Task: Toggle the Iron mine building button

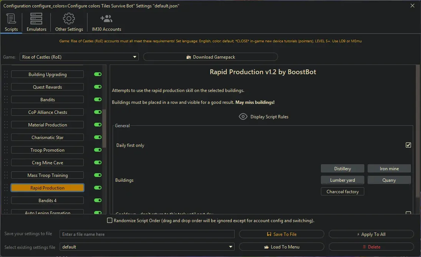Action: [x=389, y=169]
